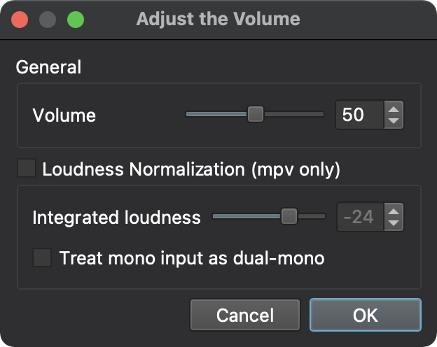Click the gray minimize window button
The image size is (437, 347).
point(48,19)
